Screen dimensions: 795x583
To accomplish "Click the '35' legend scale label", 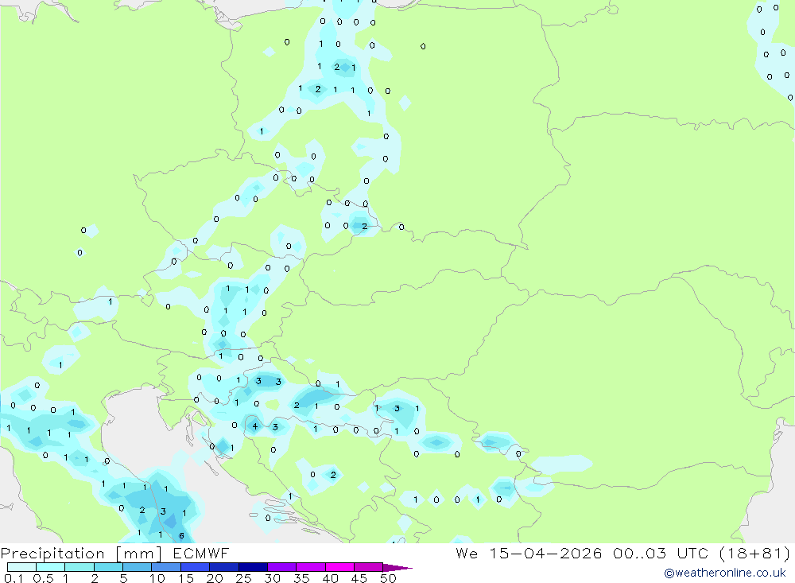I will pos(301,578).
